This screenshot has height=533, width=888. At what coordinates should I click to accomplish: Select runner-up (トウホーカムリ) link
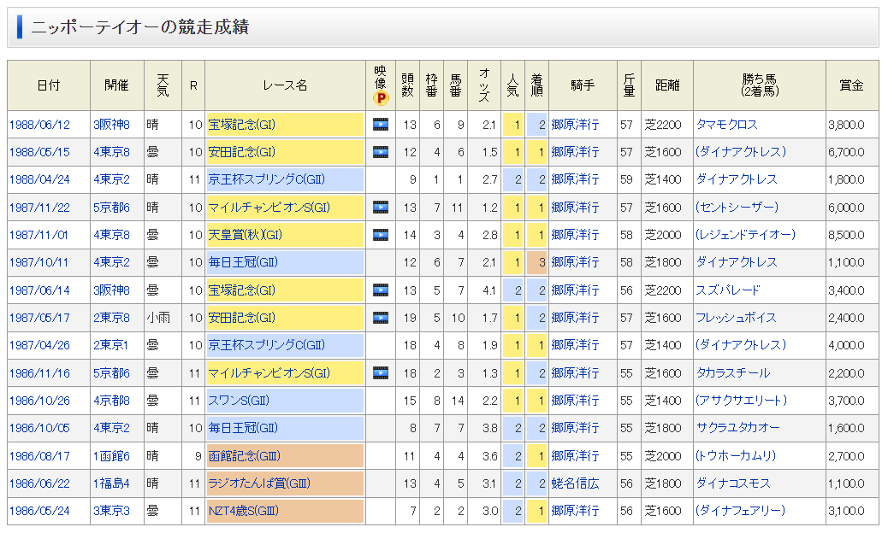[x=736, y=456]
